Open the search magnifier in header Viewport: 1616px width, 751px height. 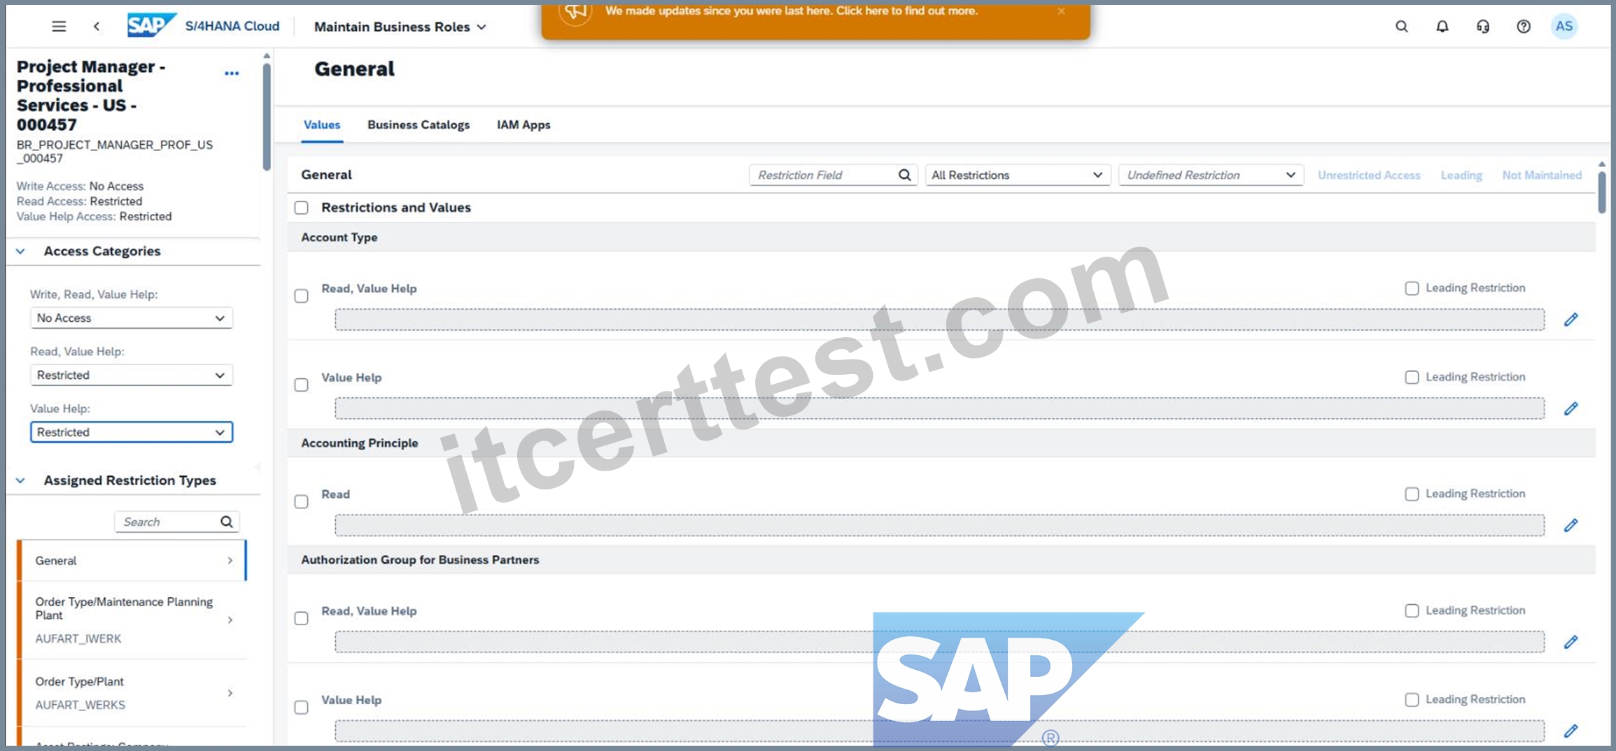(1401, 27)
